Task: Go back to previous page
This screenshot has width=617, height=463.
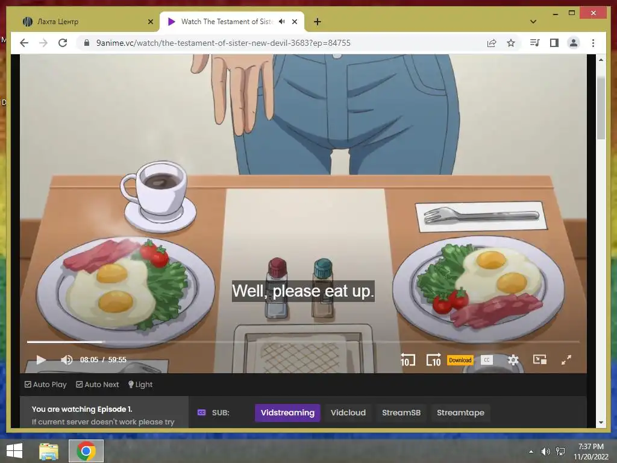Action: [x=24, y=43]
